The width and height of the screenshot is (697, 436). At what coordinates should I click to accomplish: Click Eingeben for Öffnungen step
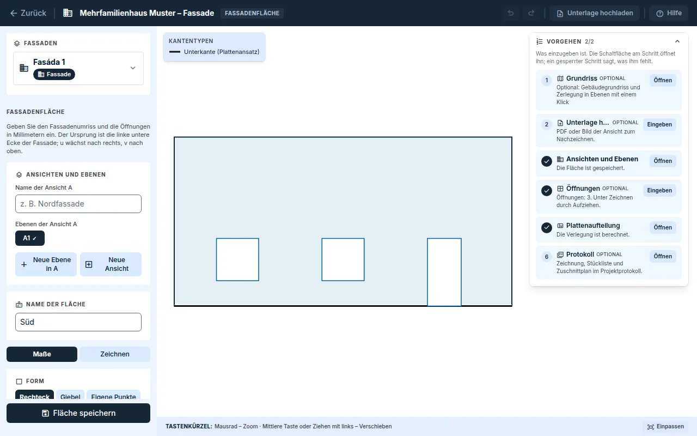[x=659, y=190]
